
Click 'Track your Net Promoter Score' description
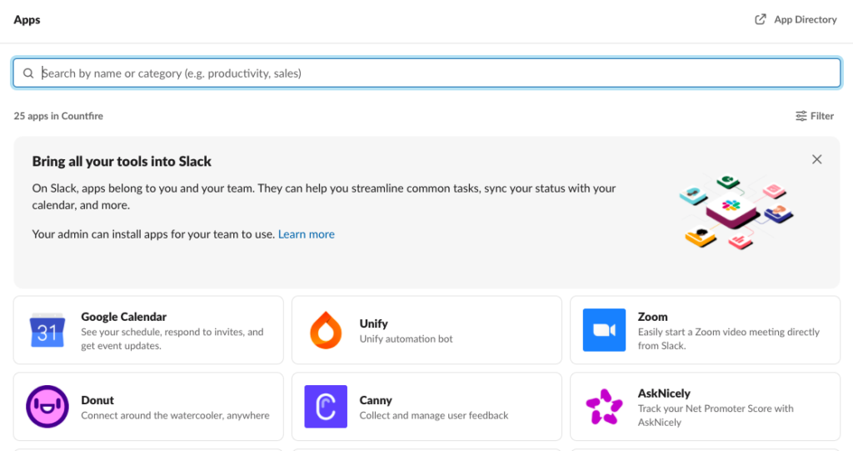pyautogui.click(x=716, y=415)
